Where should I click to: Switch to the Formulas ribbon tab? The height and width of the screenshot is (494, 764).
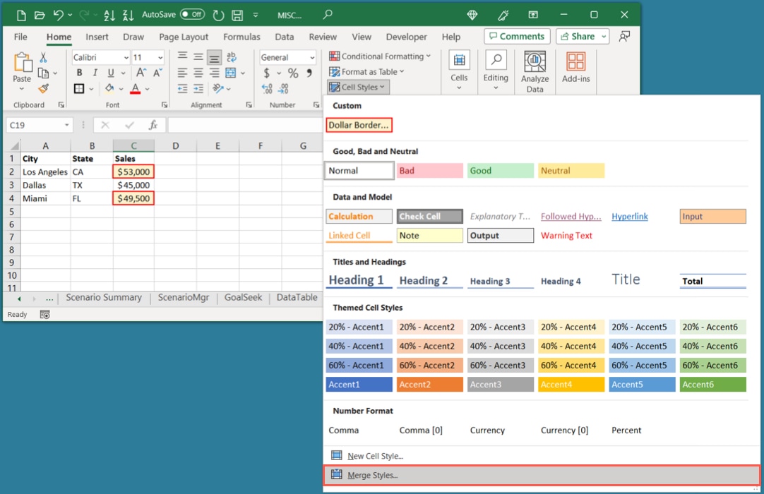point(241,37)
